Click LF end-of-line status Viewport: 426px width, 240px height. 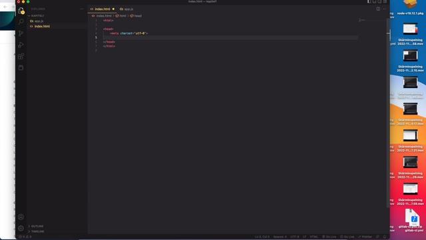(305, 237)
